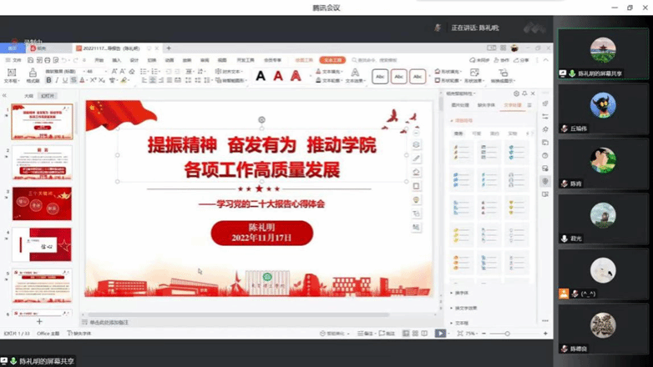The height and width of the screenshot is (367, 653).
Task: Toggle Underline formatting in the ribbon
Action: point(64,81)
